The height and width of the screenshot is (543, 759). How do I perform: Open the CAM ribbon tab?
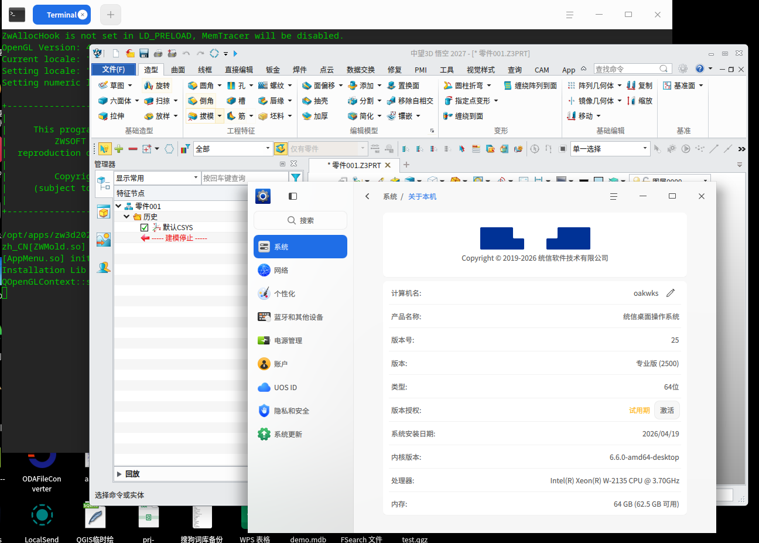click(x=542, y=70)
